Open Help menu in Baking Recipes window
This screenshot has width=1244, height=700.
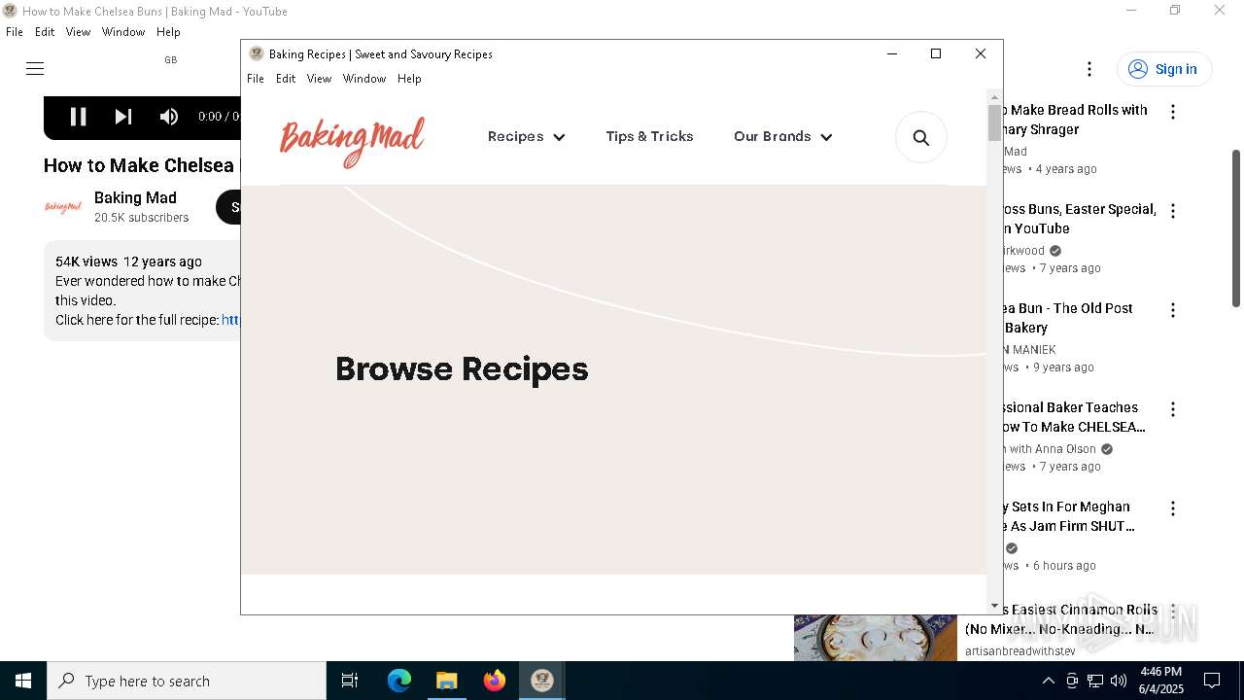point(409,79)
